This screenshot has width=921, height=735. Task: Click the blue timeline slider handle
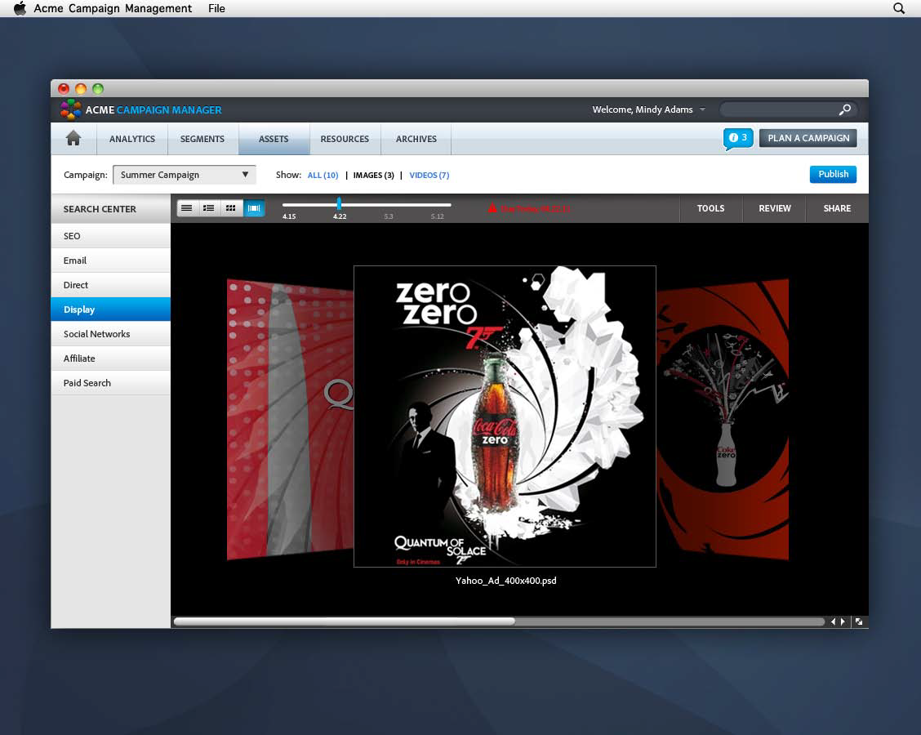339,204
